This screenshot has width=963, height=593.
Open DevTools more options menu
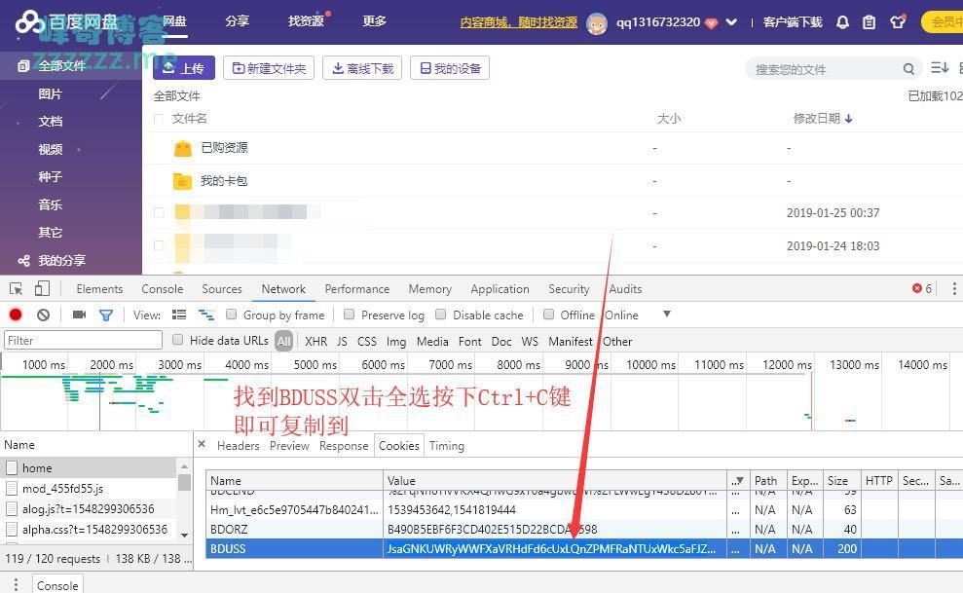click(x=954, y=288)
